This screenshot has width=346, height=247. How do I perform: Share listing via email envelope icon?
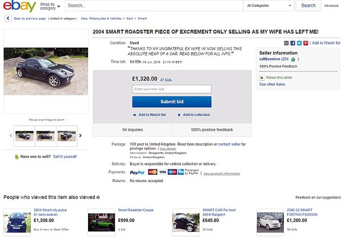pyautogui.click(x=286, y=43)
